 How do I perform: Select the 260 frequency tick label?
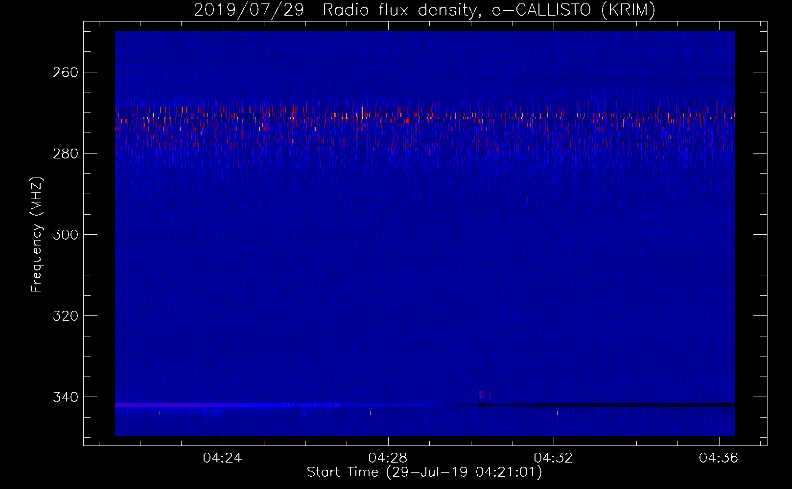(66, 72)
